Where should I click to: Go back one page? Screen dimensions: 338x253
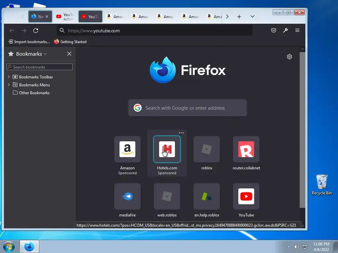(12, 31)
